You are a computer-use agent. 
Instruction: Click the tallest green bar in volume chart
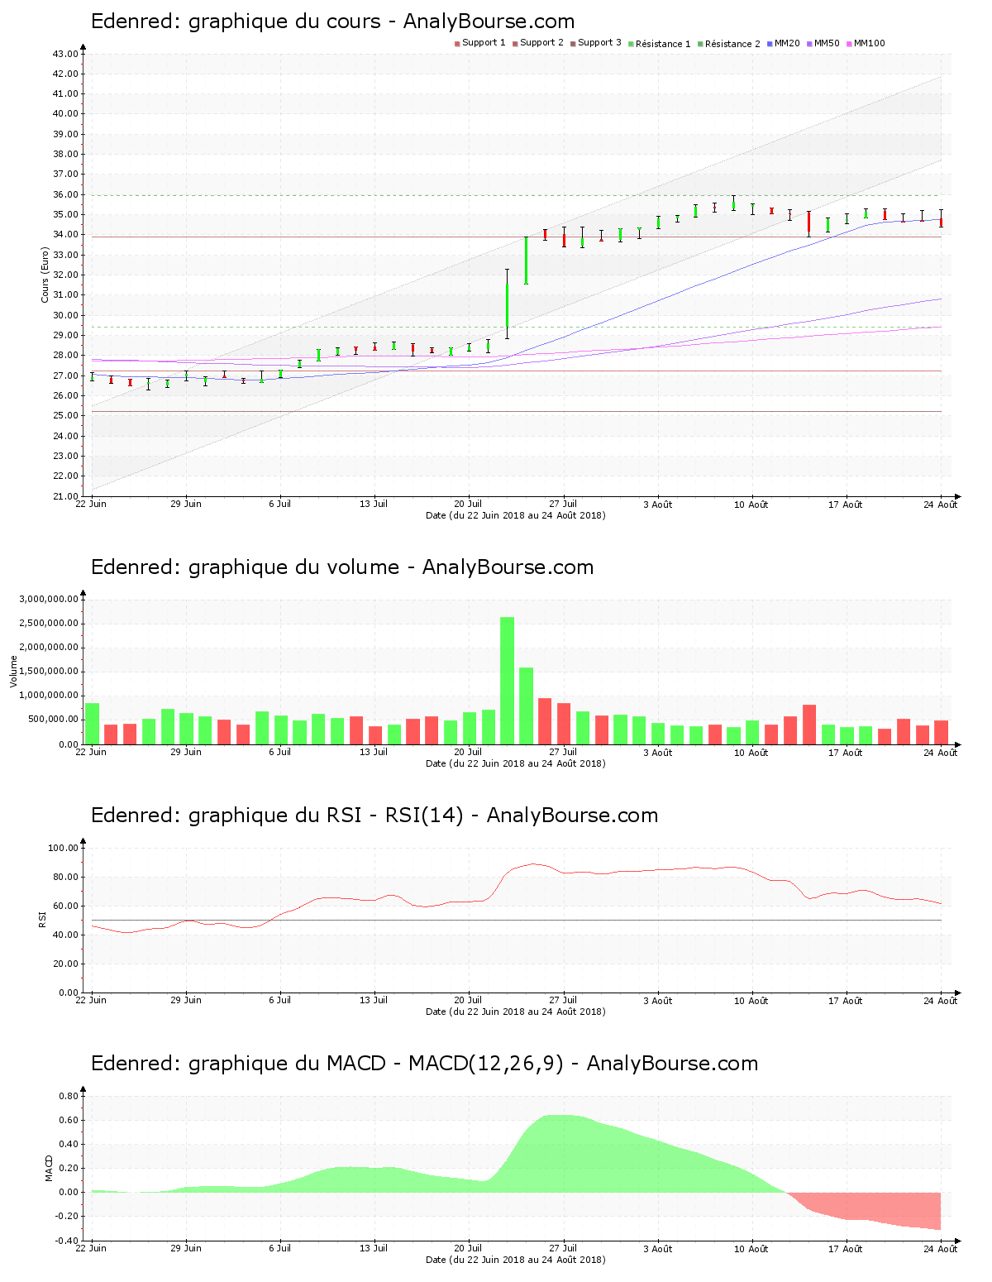click(x=508, y=681)
